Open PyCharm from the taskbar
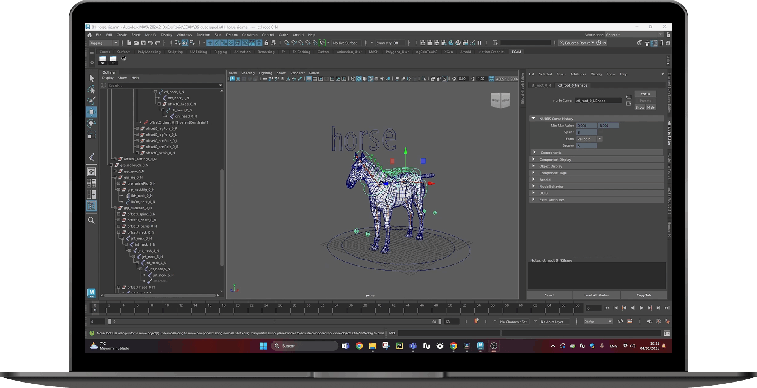This screenshot has height=388, width=757. tap(399, 346)
